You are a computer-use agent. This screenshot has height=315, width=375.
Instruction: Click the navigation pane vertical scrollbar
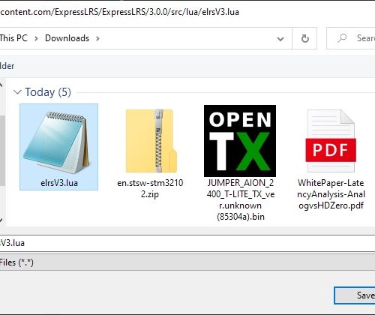point(2,150)
